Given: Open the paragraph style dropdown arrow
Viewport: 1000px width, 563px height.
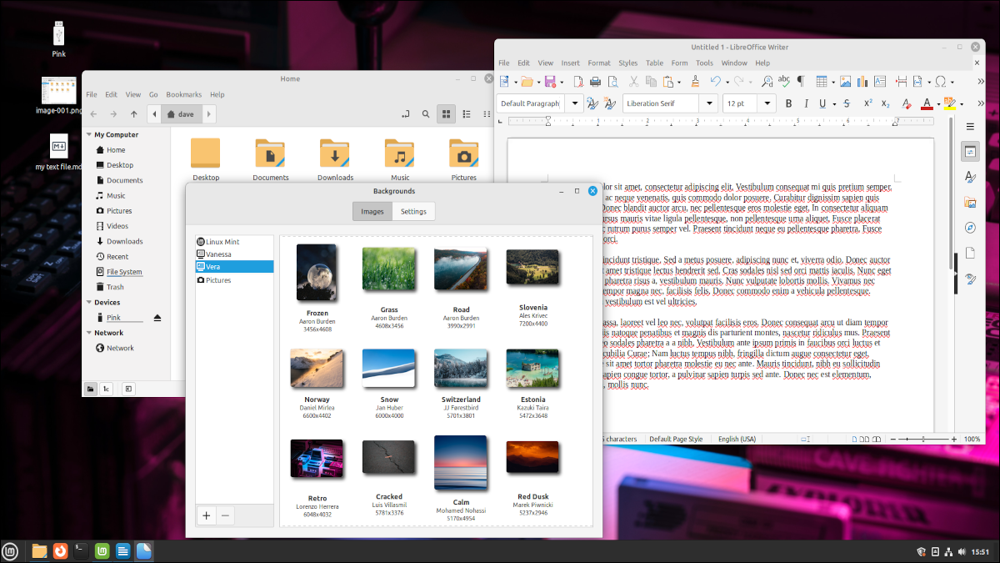Looking at the screenshot, I should point(574,103).
